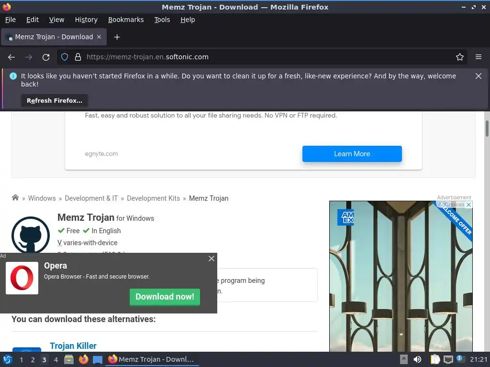Viewport: 490px width, 367px height.
Task: Open the file manager from the taskbar
Action: [69, 359]
